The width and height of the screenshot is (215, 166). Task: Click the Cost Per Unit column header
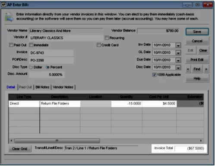(x=159, y=97)
